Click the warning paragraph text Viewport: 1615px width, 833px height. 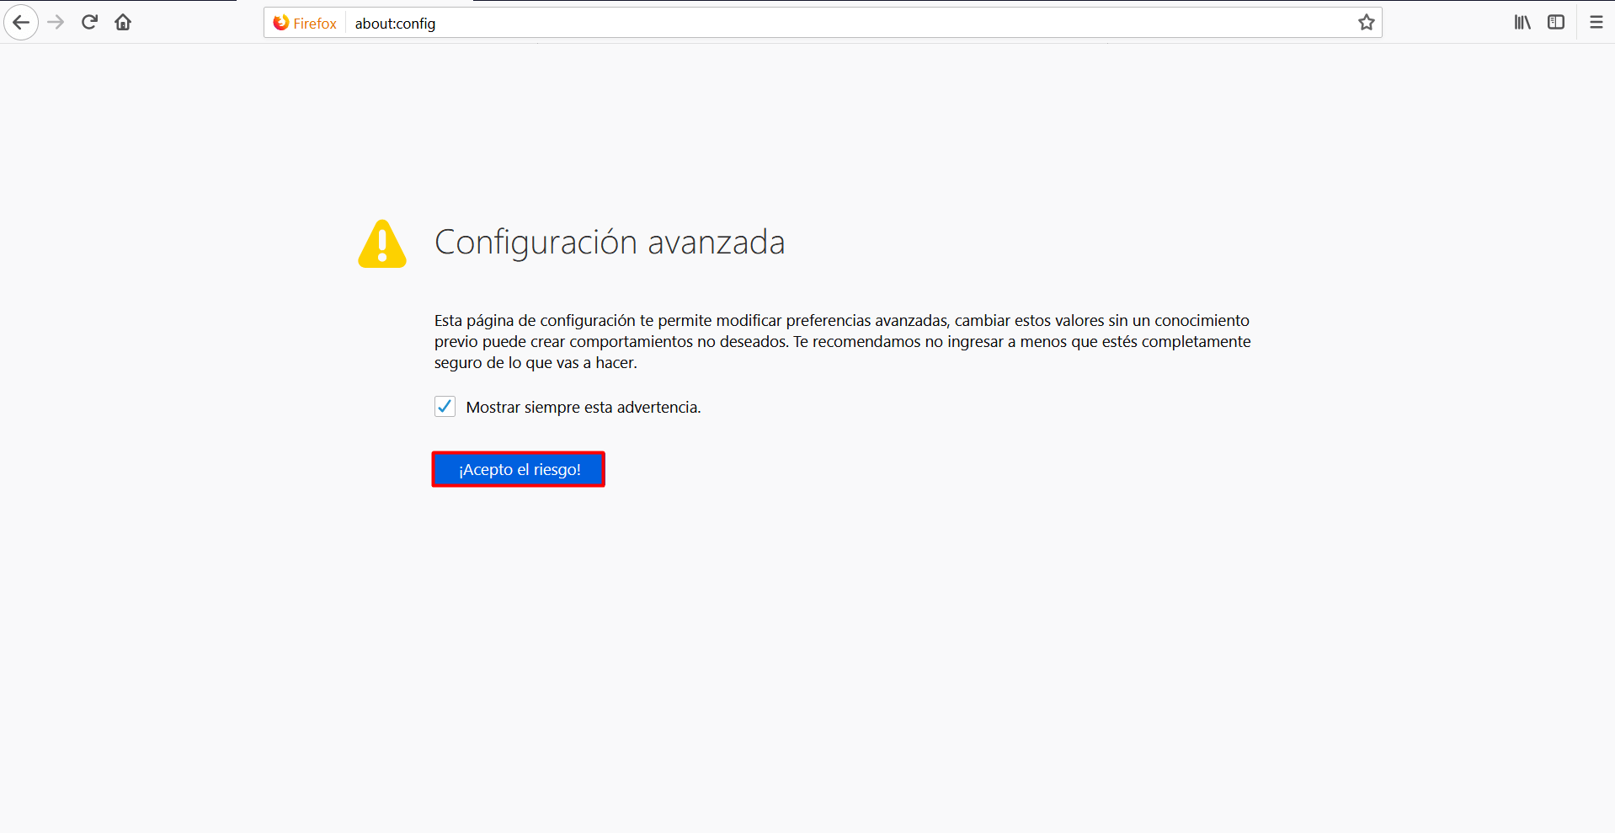(842, 342)
